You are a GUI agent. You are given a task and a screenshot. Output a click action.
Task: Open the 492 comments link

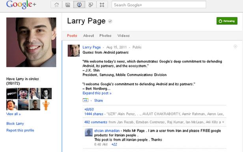pos(95,122)
